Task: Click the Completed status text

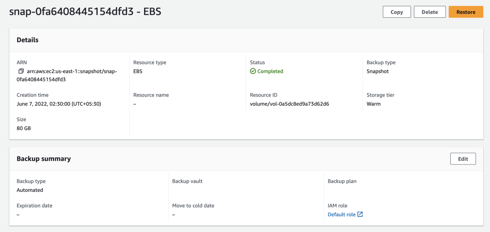Action: tap(270, 71)
